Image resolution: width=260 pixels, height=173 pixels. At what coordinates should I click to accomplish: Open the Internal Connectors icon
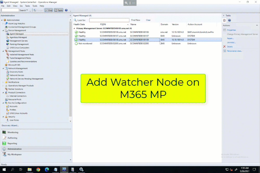8,96
